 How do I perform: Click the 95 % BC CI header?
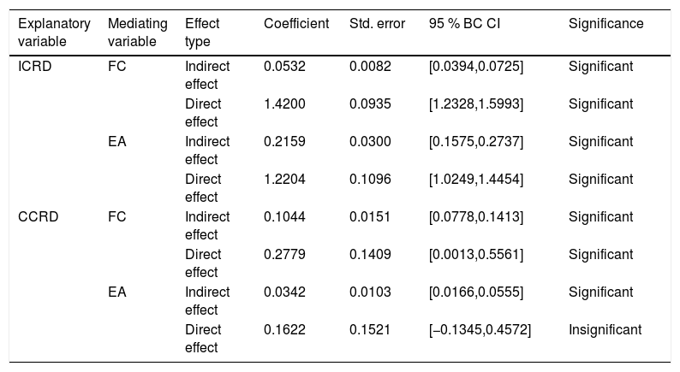pyautogui.click(x=464, y=23)
